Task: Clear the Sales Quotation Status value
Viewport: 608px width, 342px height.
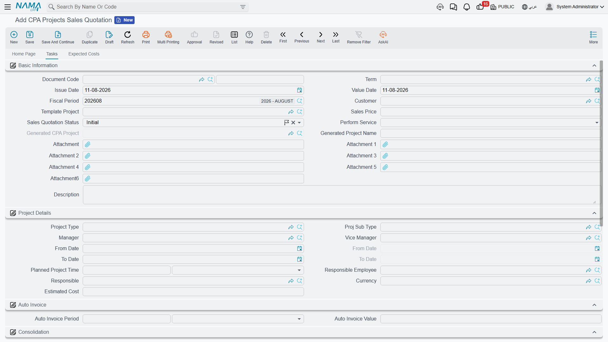Action: coord(293,123)
